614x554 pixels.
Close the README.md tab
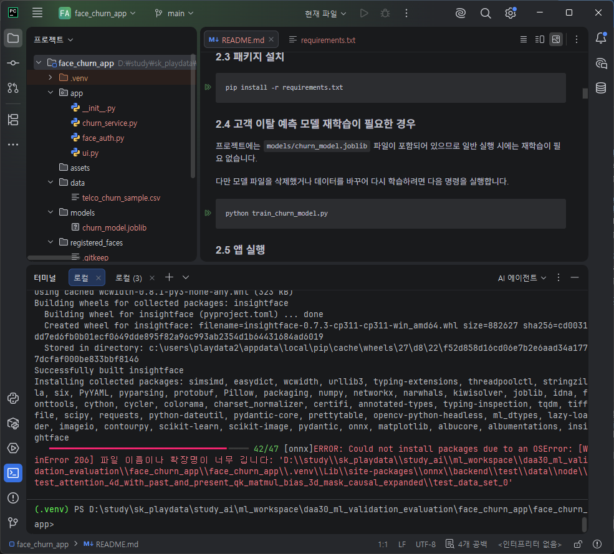point(271,39)
